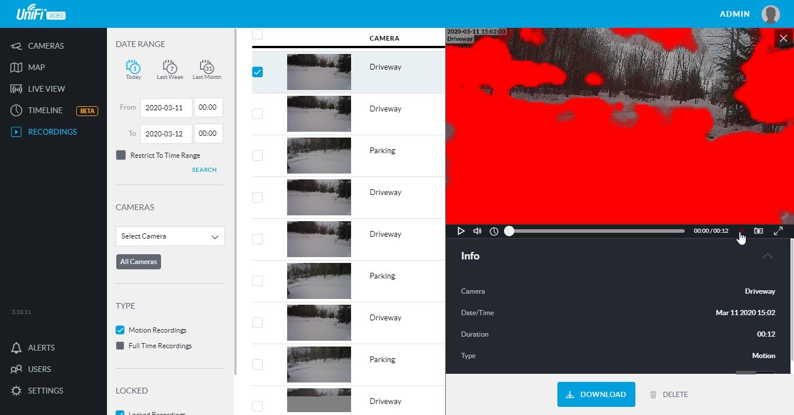
Task: Uncheck Motion Recordings type filter
Action: click(x=120, y=330)
